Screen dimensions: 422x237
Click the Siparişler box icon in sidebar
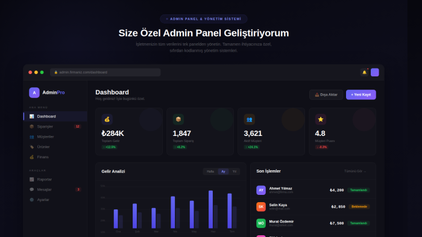click(32, 126)
